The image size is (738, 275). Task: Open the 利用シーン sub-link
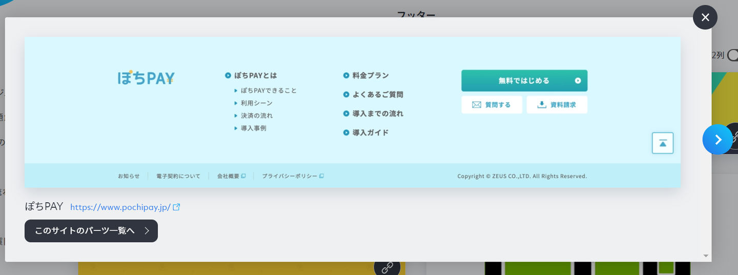pyautogui.click(x=253, y=103)
